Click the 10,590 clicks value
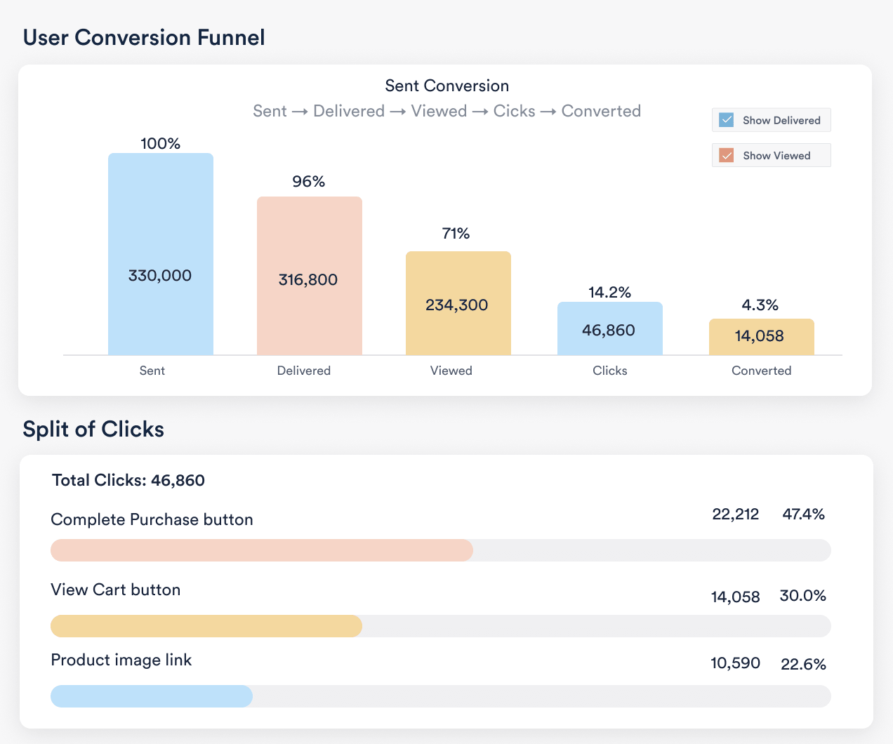The width and height of the screenshot is (893, 744). click(x=736, y=663)
